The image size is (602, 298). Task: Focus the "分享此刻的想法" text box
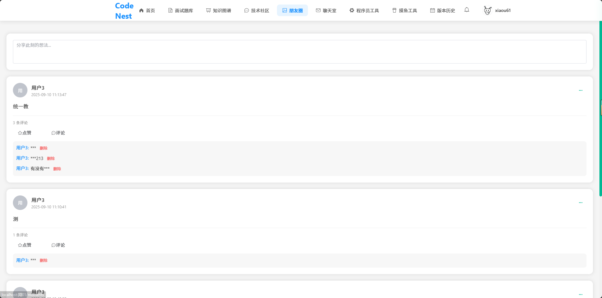[299, 52]
